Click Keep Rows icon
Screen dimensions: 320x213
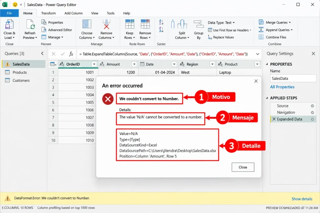click(x=130, y=24)
